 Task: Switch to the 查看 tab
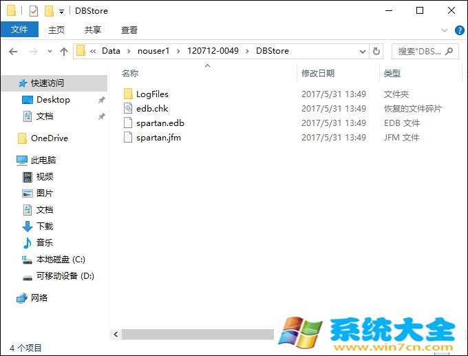coord(129,30)
